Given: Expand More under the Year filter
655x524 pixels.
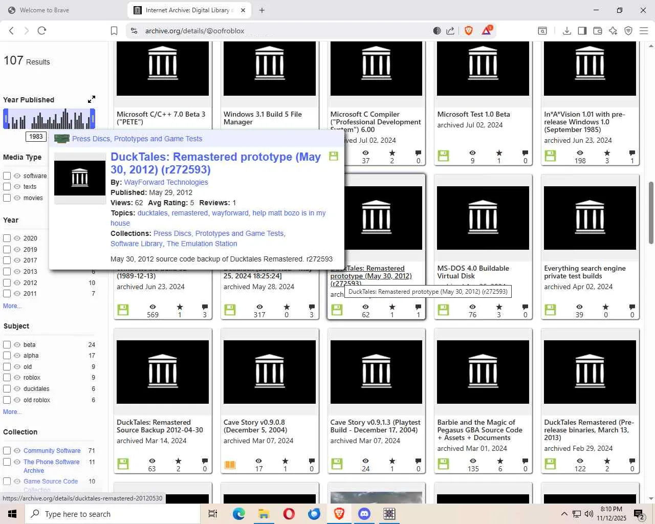Looking at the screenshot, I should pyautogui.click(x=12, y=306).
